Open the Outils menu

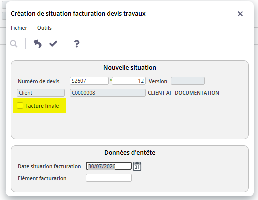[44, 28]
